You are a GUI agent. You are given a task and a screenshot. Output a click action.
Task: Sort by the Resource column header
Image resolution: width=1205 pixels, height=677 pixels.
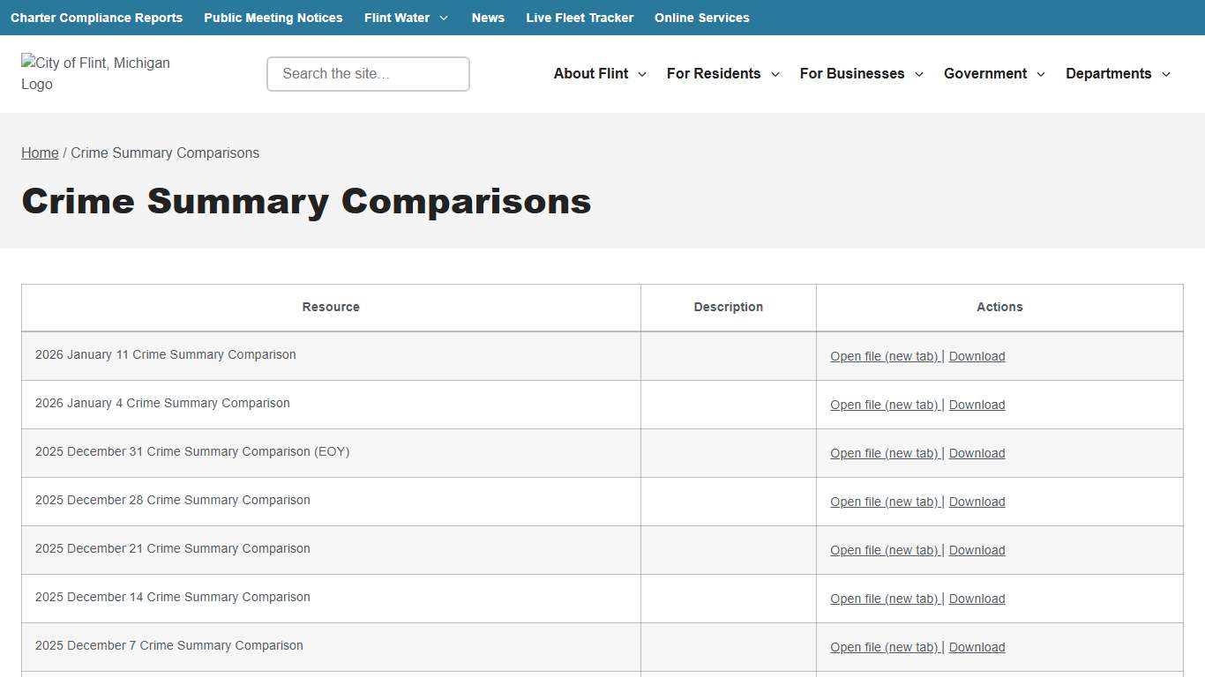tap(330, 307)
